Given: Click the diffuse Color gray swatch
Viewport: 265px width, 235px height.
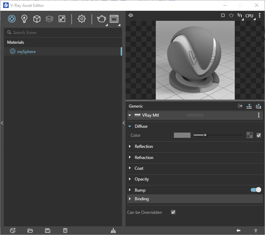Looking at the screenshot, I should click(x=182, y=135).
